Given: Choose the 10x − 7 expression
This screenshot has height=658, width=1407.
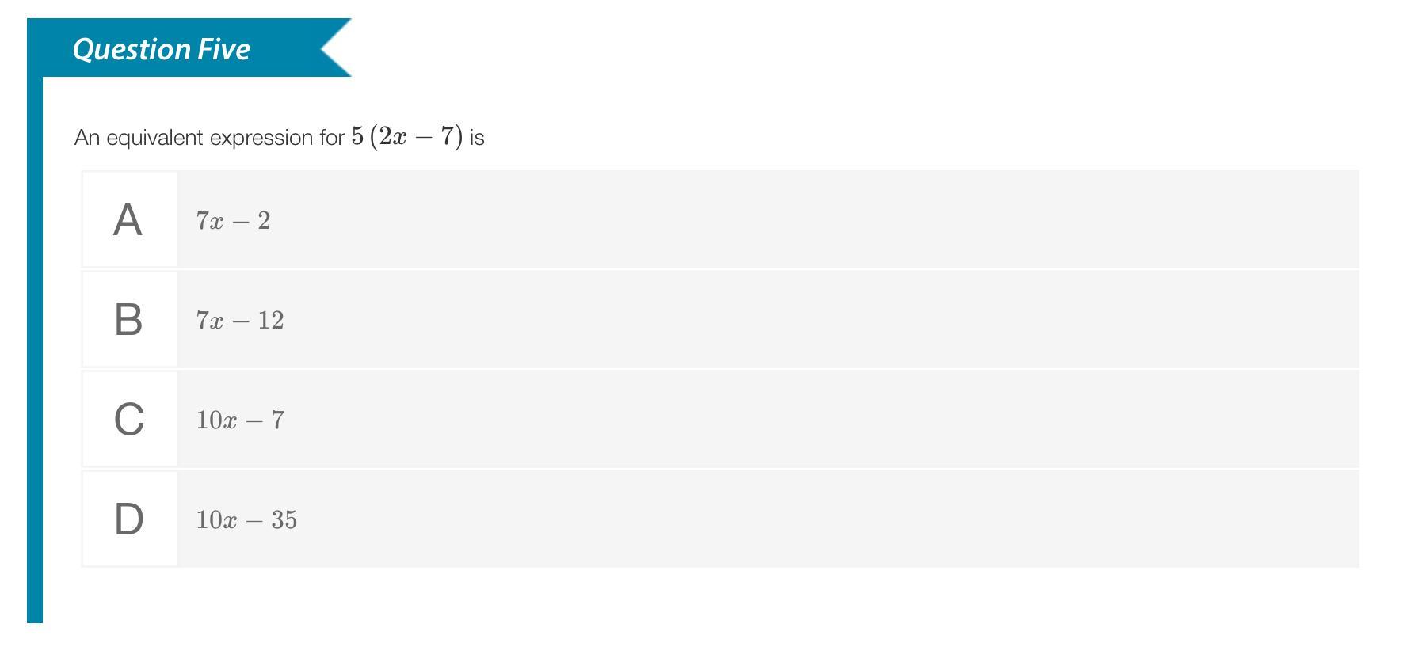Looking at the screenshot, I should click(x=240, y=420).
